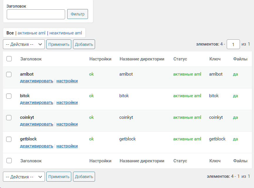Deactivate the amlbot module
254x188 pixels.
click(x=36, y=81)
